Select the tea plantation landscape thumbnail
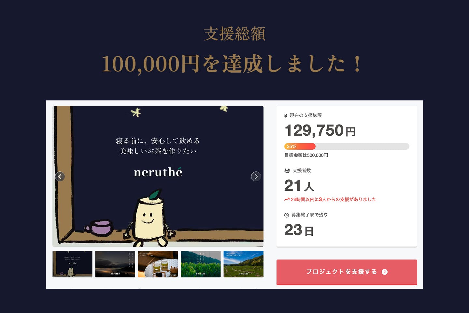Viewport: 469px width, 313px height. click(244, 264)
